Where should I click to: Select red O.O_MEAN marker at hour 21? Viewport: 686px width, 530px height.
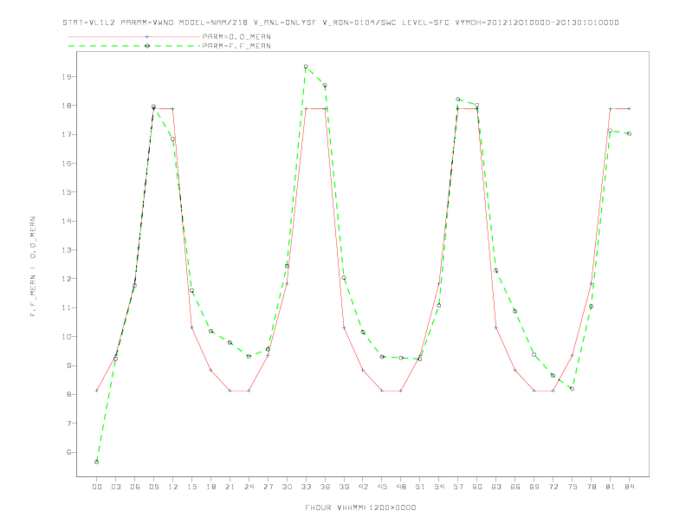(230, 391)
